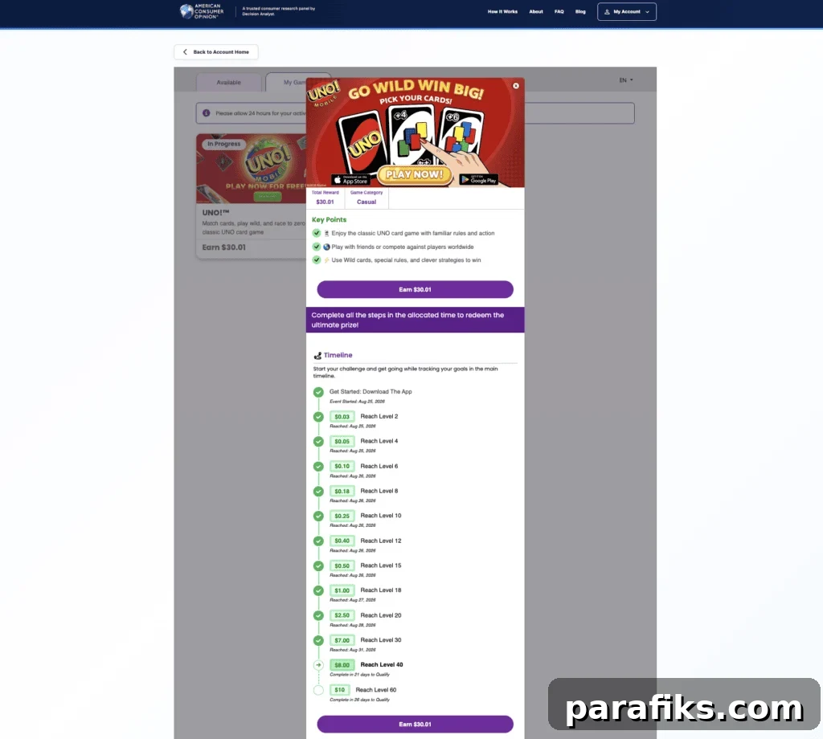Switch to the My Games tab

pos(288,83)
